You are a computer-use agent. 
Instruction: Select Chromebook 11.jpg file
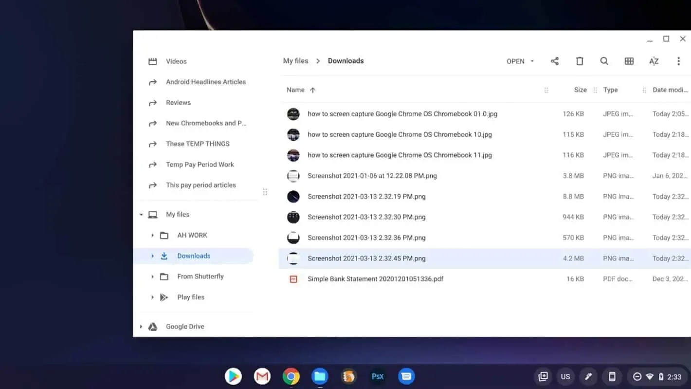485,155
